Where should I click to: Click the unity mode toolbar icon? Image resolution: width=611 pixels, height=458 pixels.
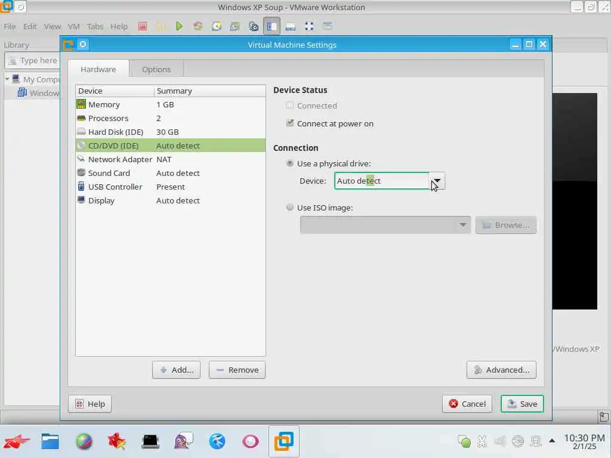[x=328, y=26]
